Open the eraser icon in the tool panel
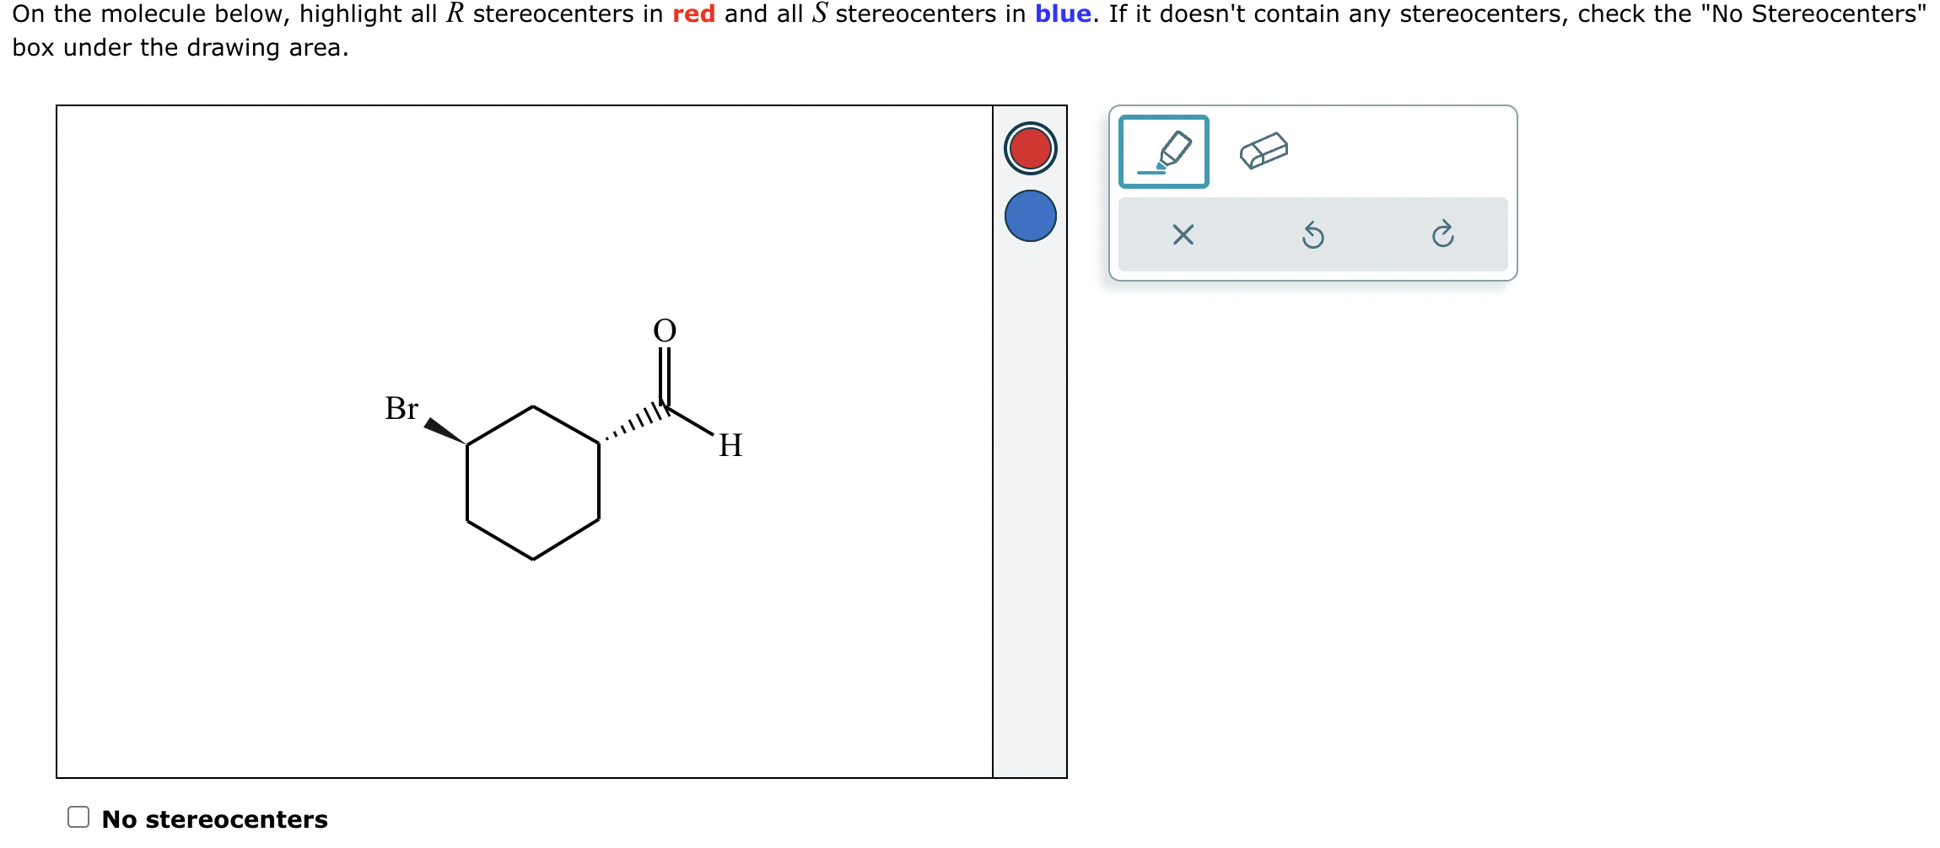Screen dimensions: 1940x848 [x=1262, y=151]
